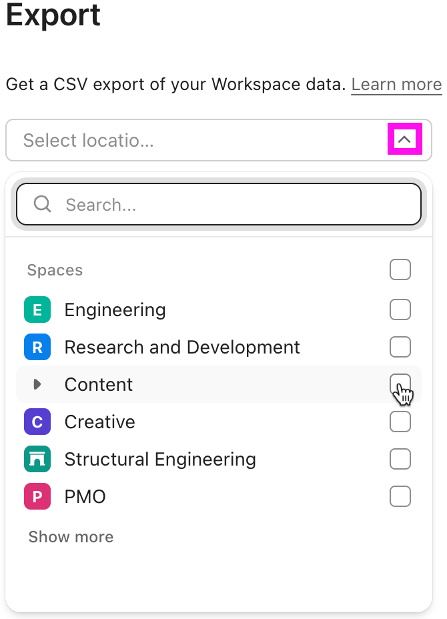Click the PMO space icon
This screenshot has width=447, height=619.
[x=37, y=496]
